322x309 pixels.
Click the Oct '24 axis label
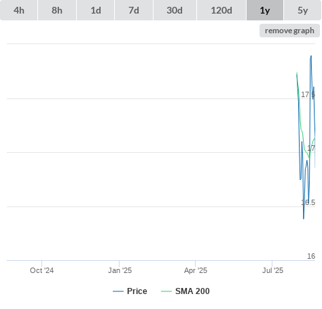pyautogui.click(x=41, y=270)
